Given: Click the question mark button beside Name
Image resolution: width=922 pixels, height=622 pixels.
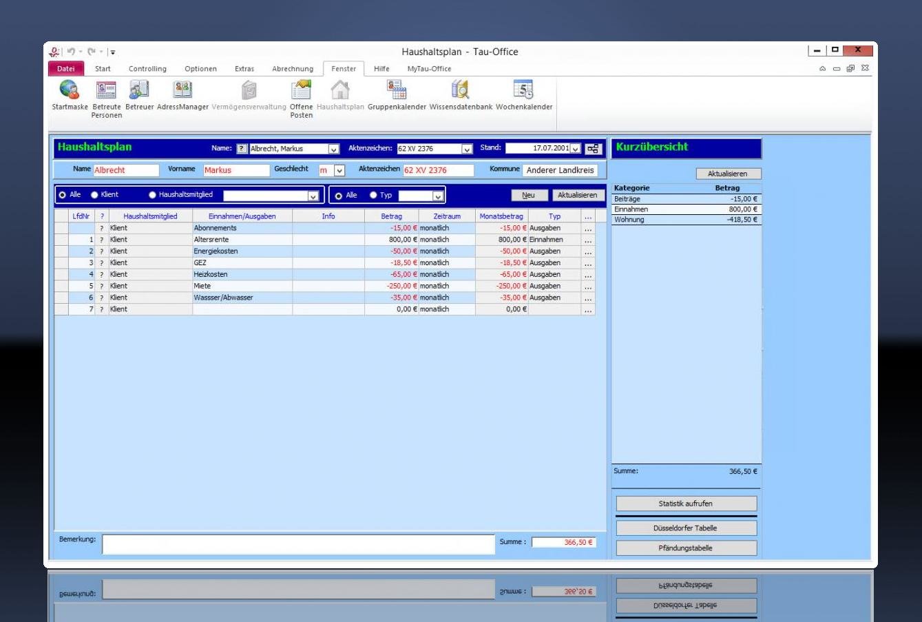Looking at the screenshot, I should pos(242,149).
